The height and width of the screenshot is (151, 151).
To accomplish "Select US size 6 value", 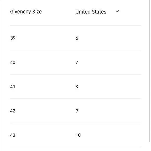I will (x=77, y=38).
